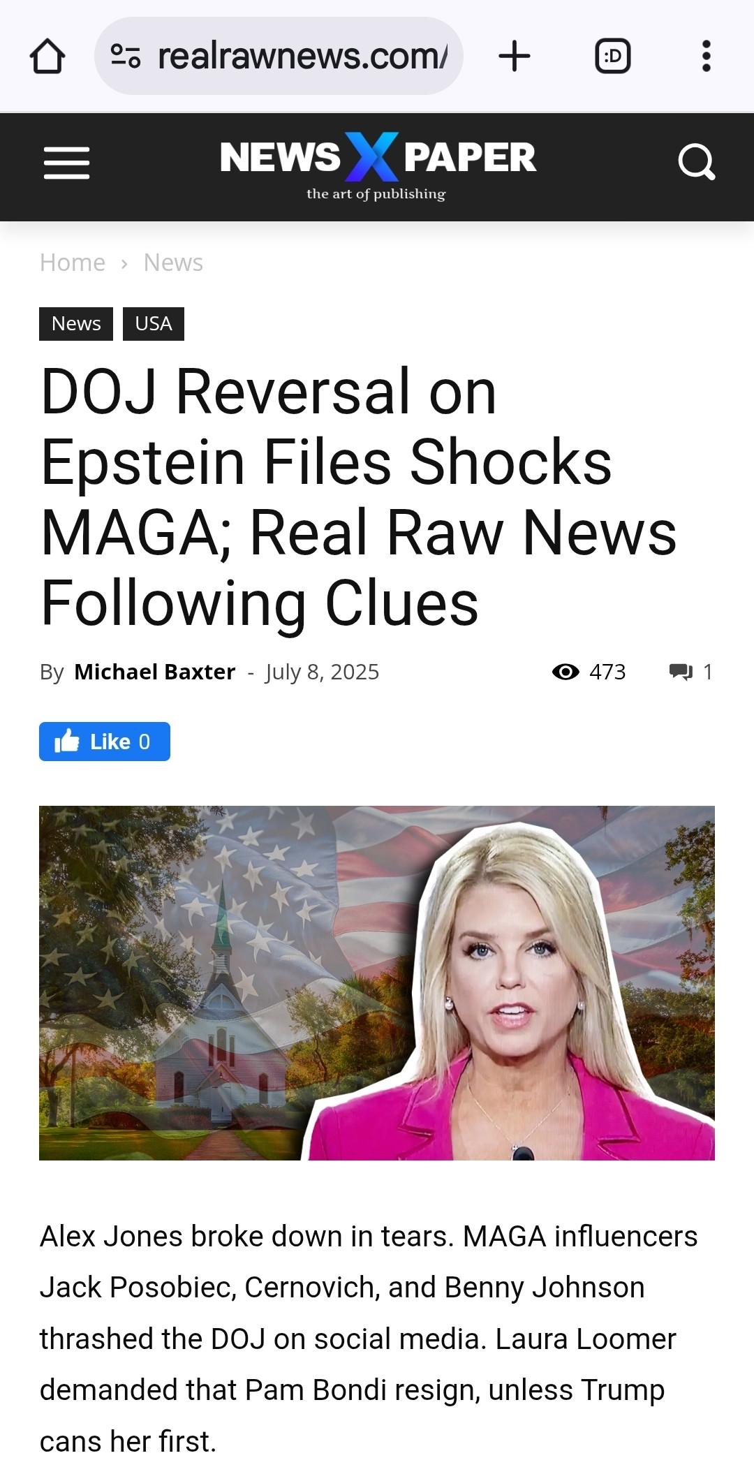Select the News category tag

(x=76, y=324)
